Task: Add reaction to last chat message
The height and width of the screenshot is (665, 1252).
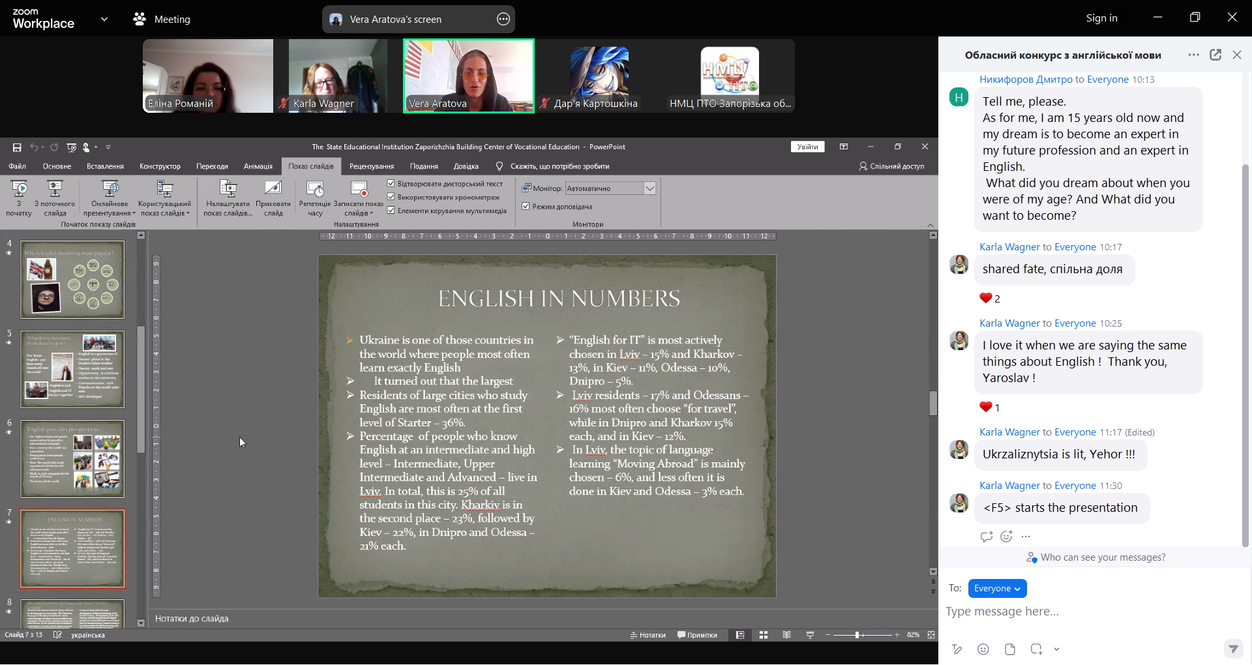Action: tap(1006, 537)
